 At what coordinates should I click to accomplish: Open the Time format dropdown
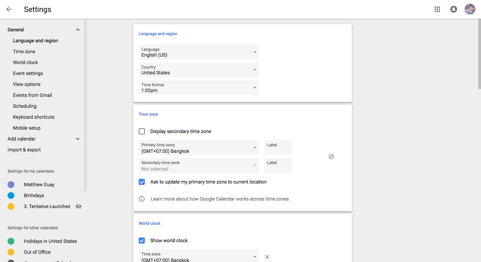click(x=198, y=88)
